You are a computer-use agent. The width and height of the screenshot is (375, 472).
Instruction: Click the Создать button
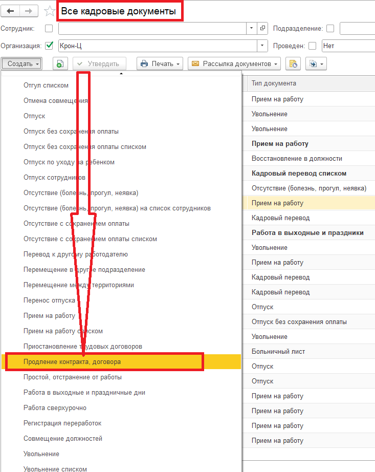click(21, 64)
